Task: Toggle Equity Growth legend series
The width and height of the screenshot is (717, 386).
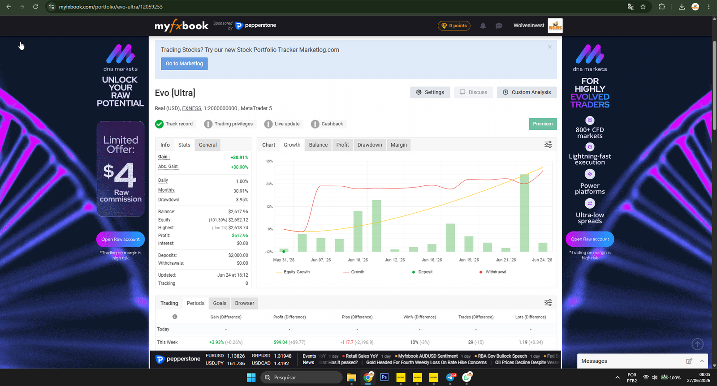Action: pos(293,272)
